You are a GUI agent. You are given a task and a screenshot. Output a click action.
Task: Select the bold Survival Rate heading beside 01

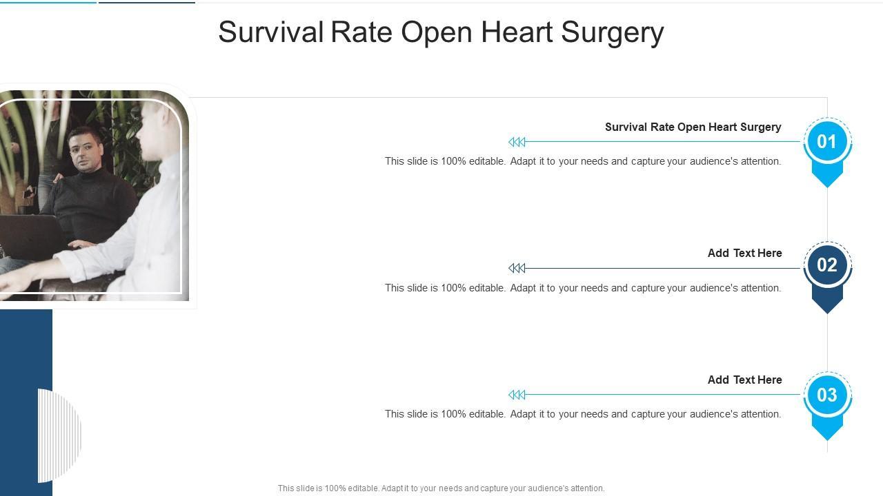click(x=693, y=127)
